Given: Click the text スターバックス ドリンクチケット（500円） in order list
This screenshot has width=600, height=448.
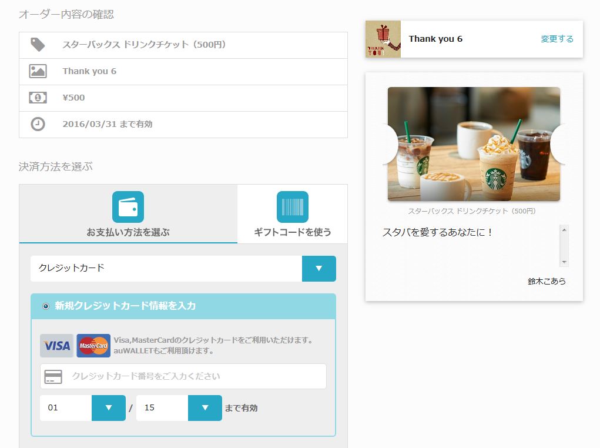Looking at the screenshot, I should coord(145,45).
